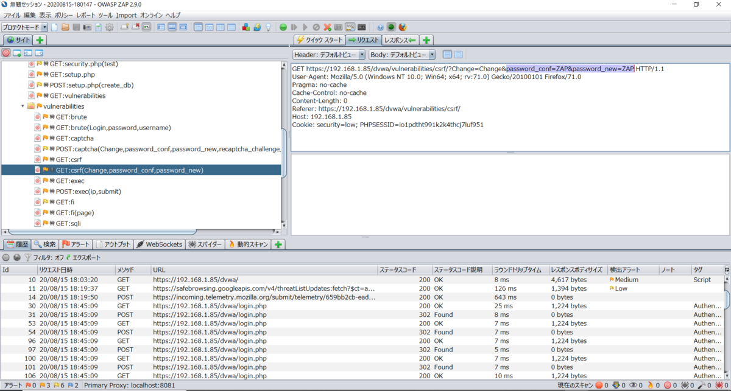Add a new tab next to Active Scan tab

(278, 244)
